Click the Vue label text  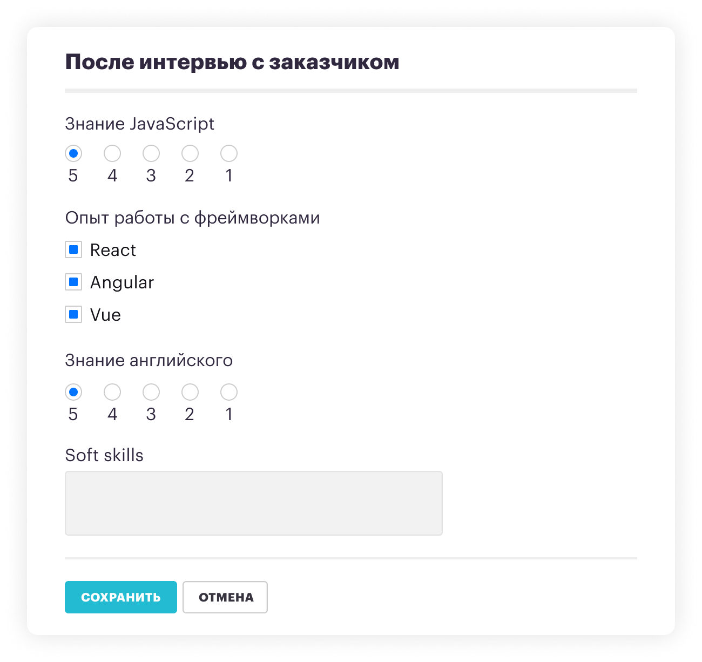tap(105, 315)
